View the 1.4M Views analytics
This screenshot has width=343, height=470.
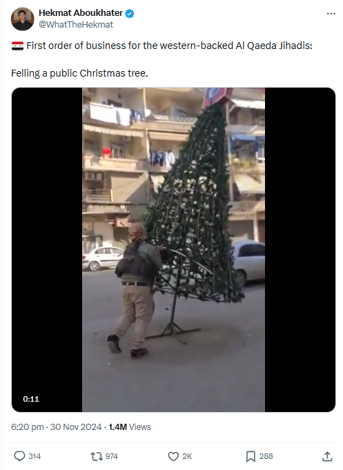point(130,427)
